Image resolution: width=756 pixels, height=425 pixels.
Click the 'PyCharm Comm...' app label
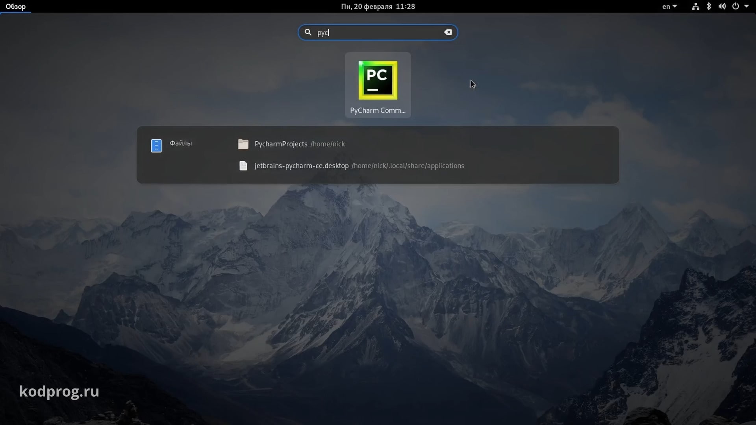pos(378,111)
